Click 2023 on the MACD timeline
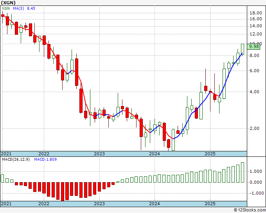The height and width of the screenshot is (213, 266). point(99,204)
